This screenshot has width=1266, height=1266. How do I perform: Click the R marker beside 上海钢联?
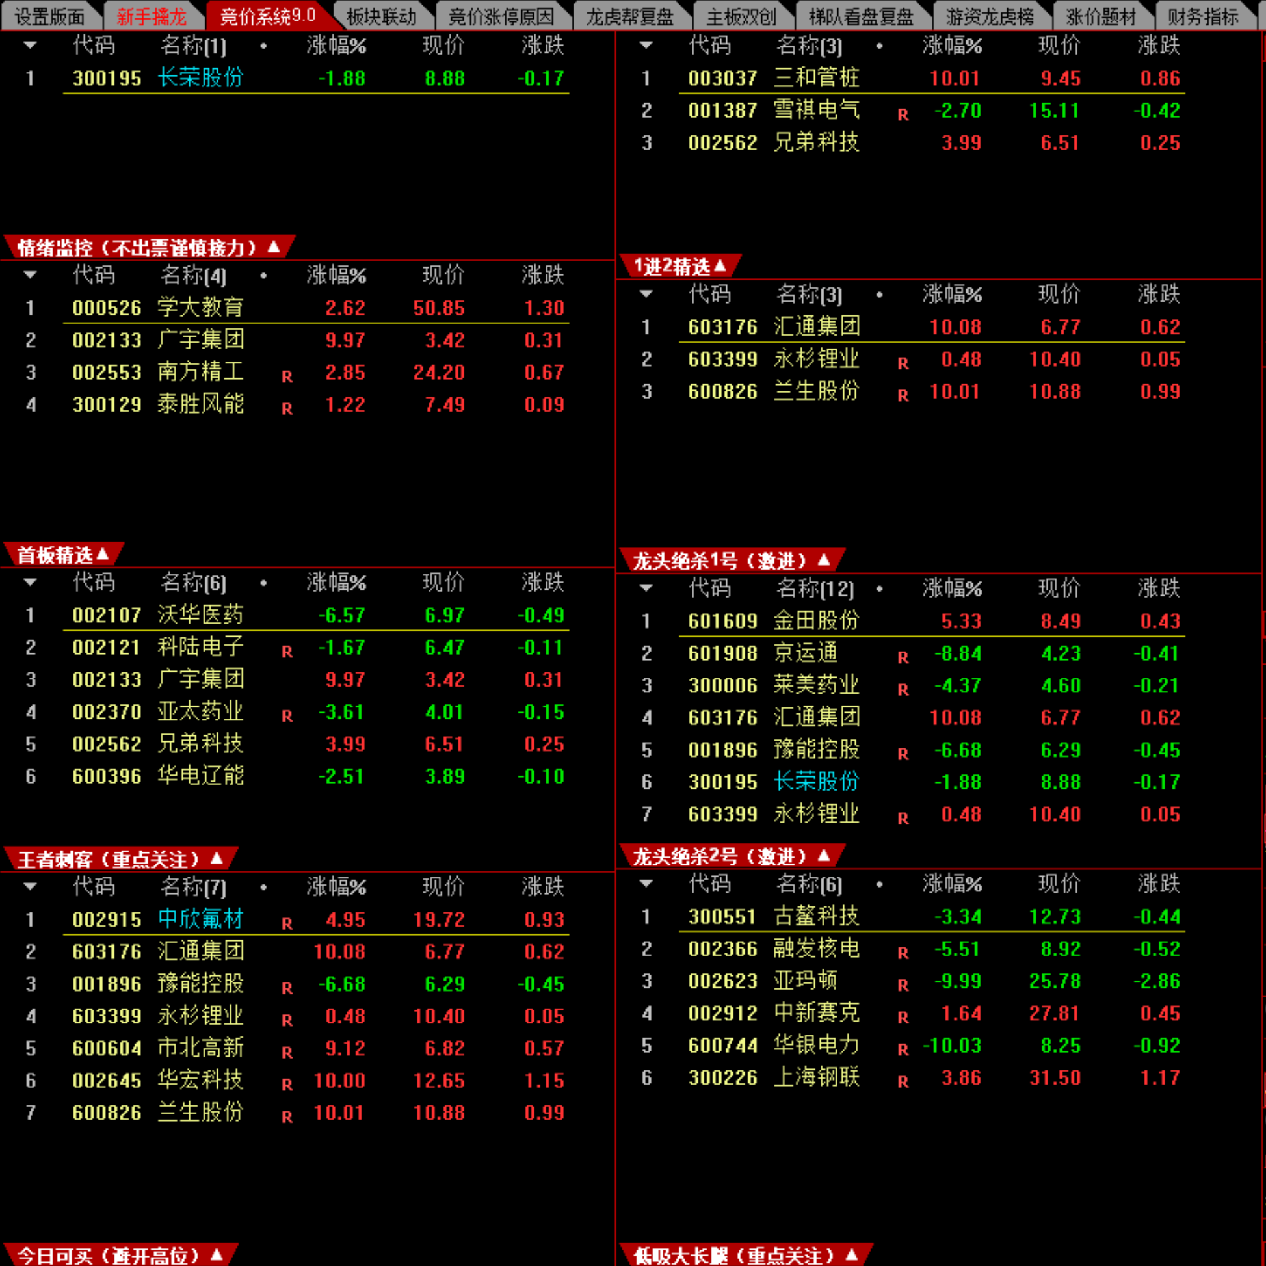coord(903,1082)
